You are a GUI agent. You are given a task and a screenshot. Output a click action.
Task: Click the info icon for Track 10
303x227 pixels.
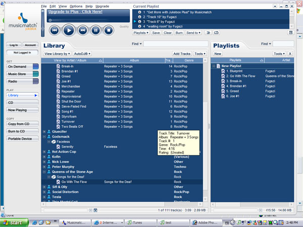(x=139, y=17)
